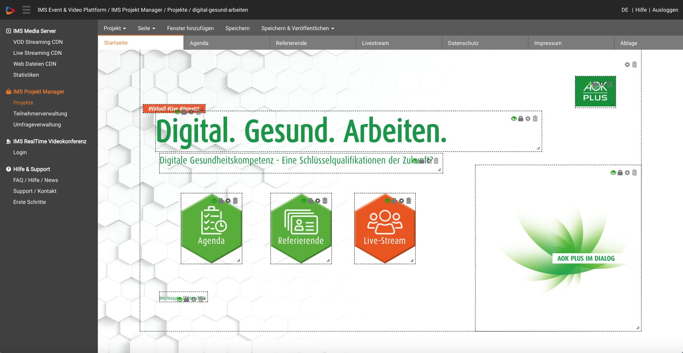Switch to the Livestream page tab
The height and width of the screenshot is (353, 683).
[375, 43]
